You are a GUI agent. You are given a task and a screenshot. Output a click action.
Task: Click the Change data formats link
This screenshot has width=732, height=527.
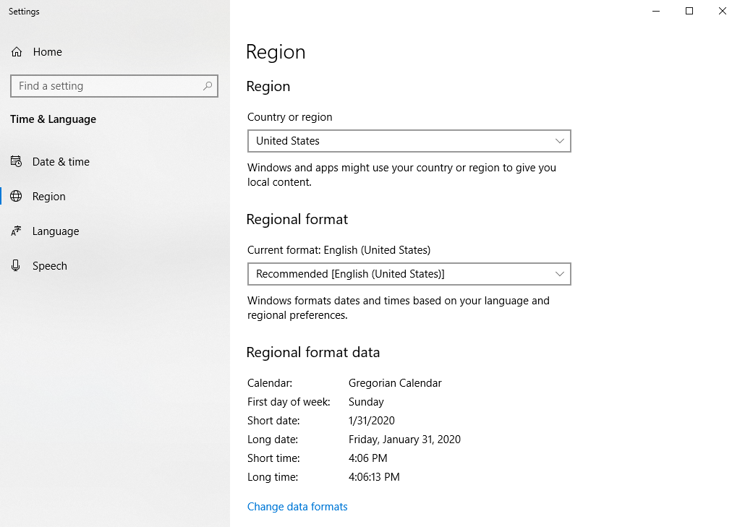(297, 507)
